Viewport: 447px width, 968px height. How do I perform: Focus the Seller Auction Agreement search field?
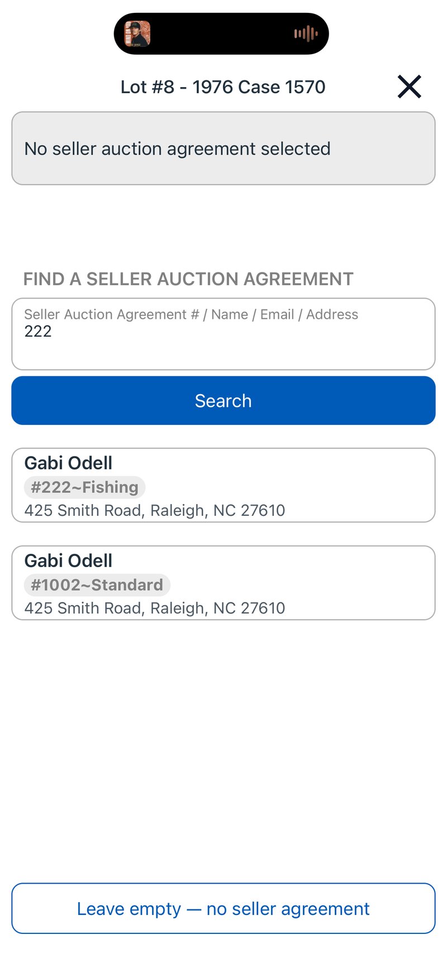click(x=223, y=334)
